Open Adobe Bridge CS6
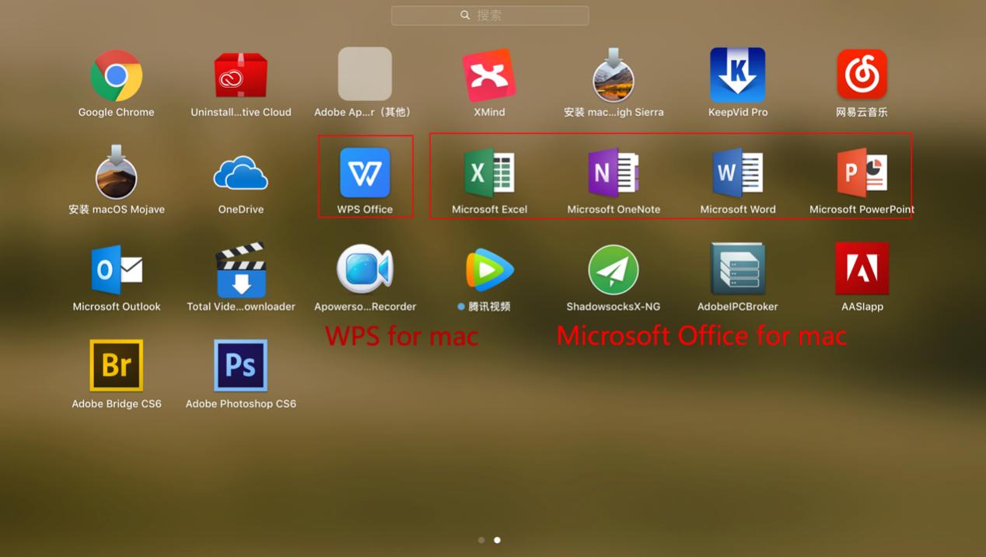Screen dimensions: 986x557 116,365
